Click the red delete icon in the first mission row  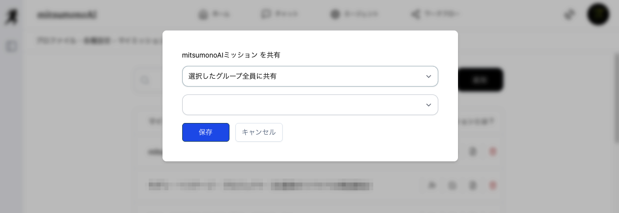tap(492, 152)
